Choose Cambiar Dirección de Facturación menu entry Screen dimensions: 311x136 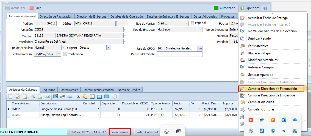tap(272, 89)
